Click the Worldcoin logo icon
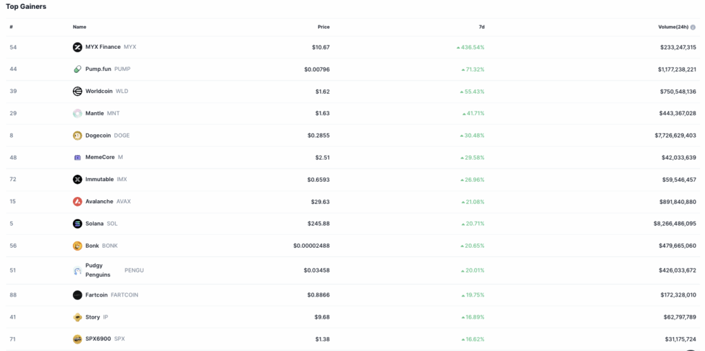This screenshot has height=351, width=705. [77, 92]
